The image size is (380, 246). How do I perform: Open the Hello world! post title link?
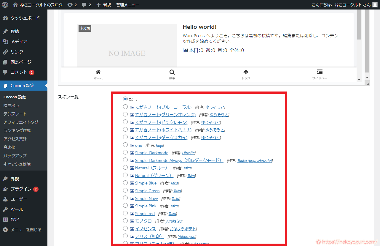tap(199, 27)
